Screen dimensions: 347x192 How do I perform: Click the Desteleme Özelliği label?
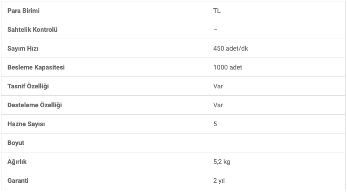coord(35,105)
